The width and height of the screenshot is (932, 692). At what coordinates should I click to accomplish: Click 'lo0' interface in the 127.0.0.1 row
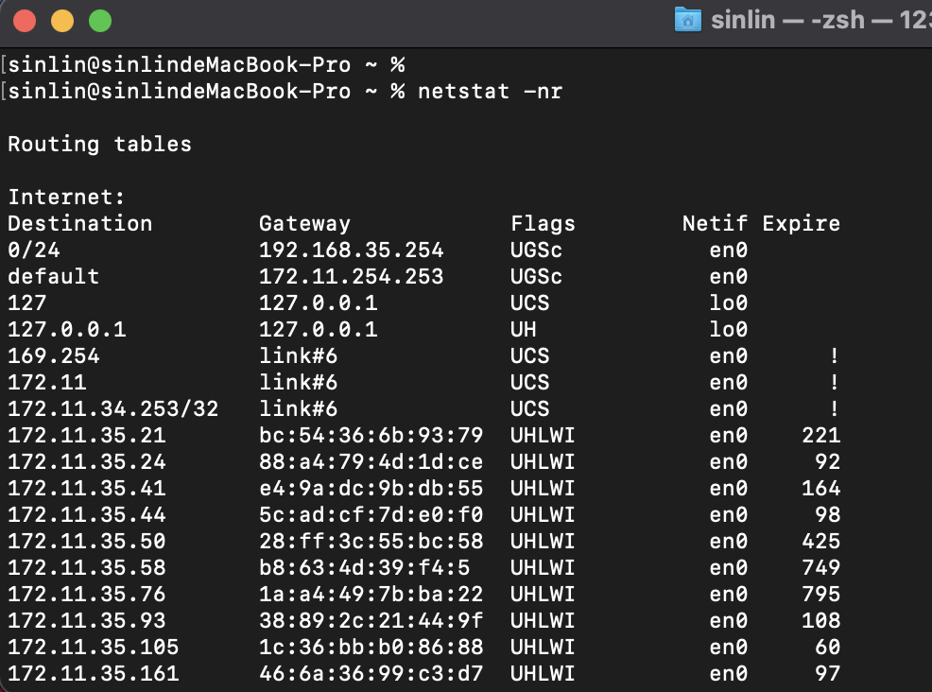pyautogui.click(x=728, y=329)
